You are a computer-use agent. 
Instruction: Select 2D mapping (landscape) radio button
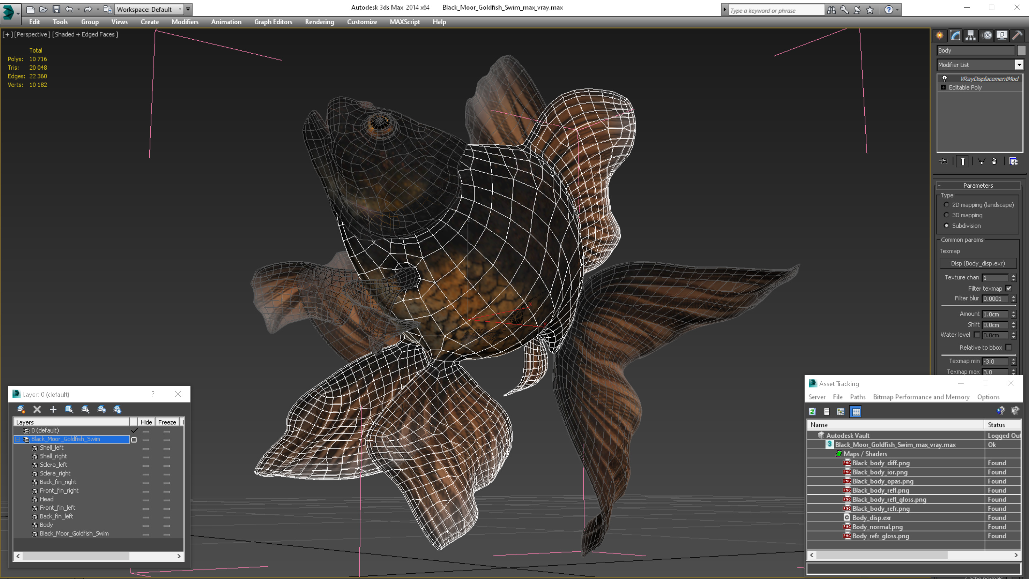tap(946, 204)
